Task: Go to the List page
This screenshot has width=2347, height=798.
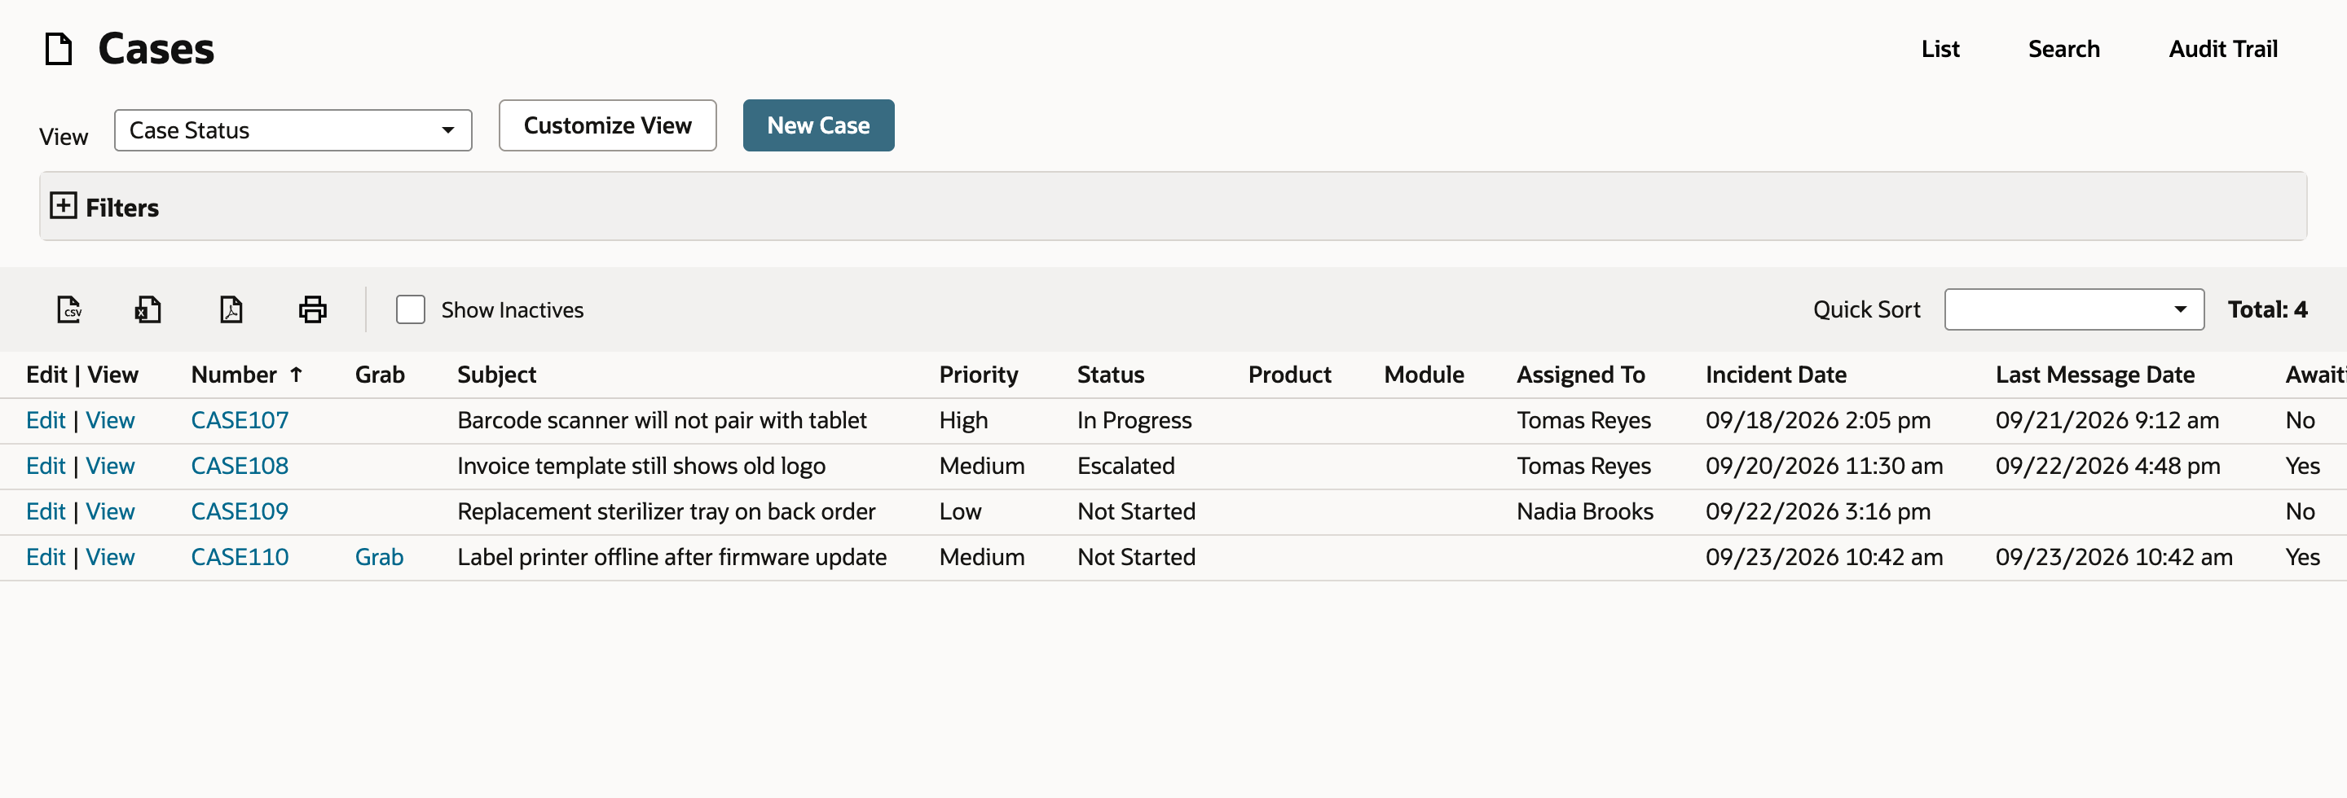Action: (1940, 49)
